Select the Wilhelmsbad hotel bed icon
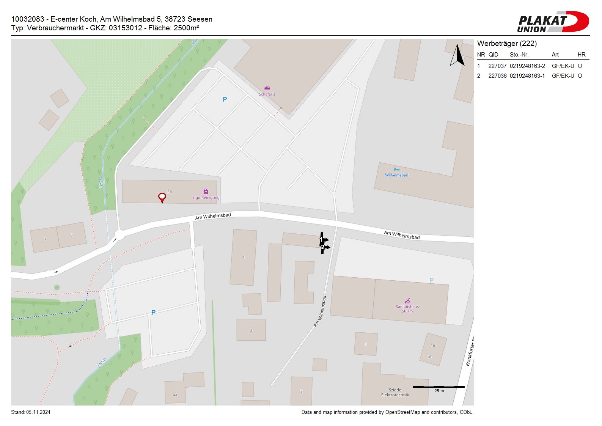 [396, 170]
